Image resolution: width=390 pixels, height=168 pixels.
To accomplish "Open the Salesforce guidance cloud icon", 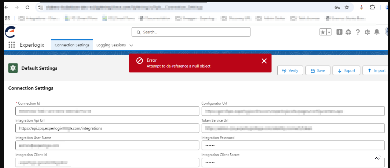I will point(348,32).
